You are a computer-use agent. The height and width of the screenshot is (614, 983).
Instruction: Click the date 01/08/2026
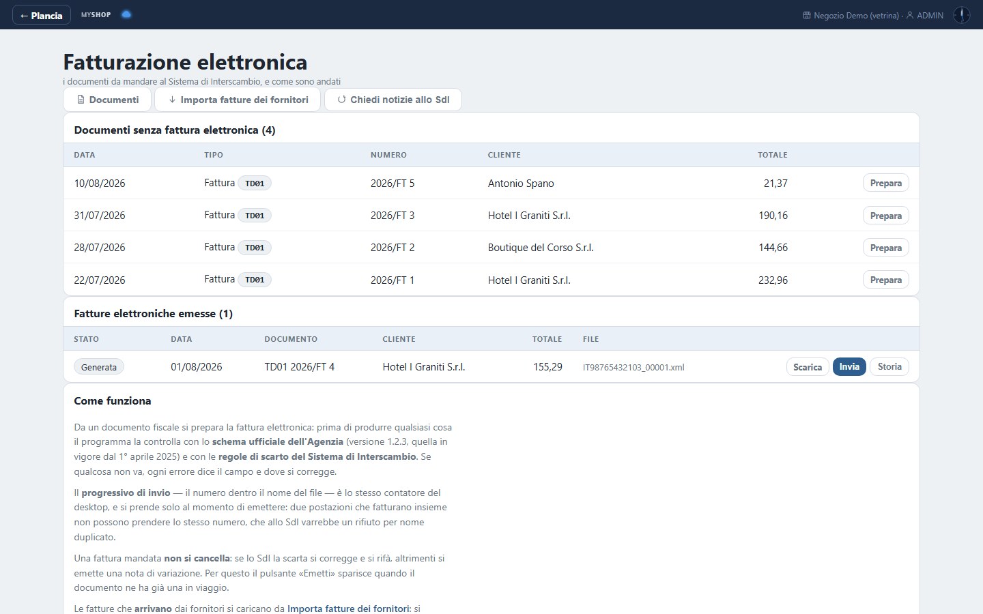tap(197, 367)
